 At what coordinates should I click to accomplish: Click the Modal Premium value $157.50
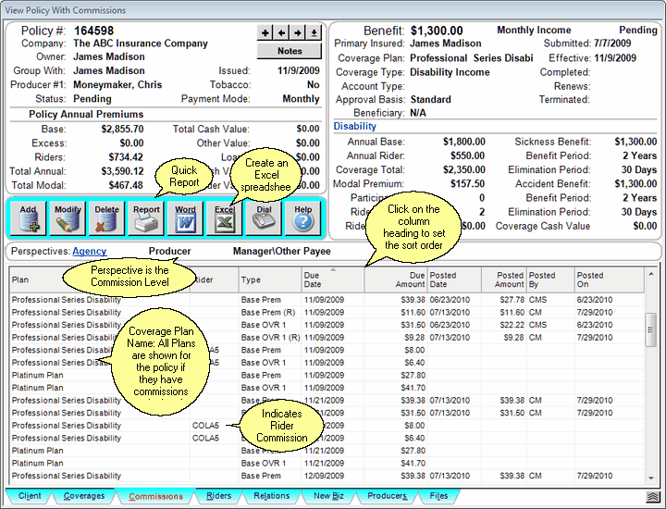point(468,183)
